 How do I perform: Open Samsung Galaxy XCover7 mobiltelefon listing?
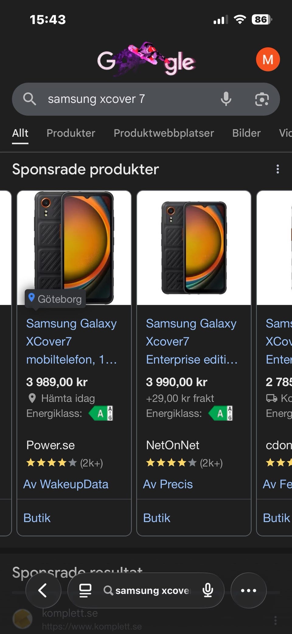click(71, 341)
